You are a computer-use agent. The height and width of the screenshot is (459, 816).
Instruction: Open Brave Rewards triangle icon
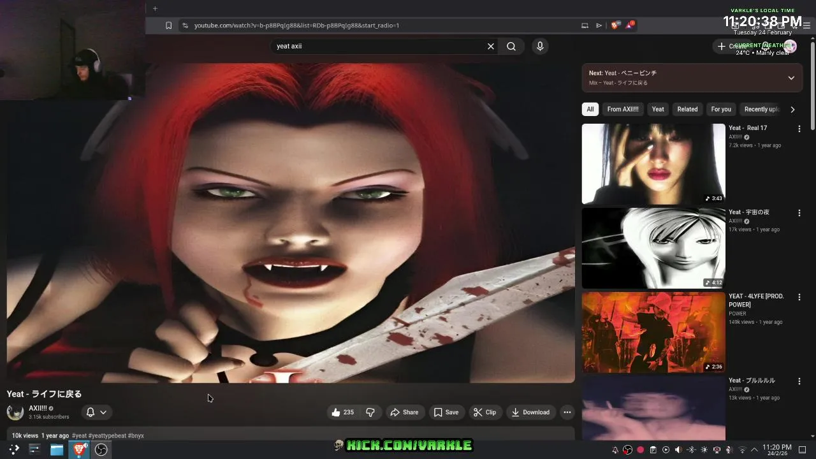(x=630, y=25)
